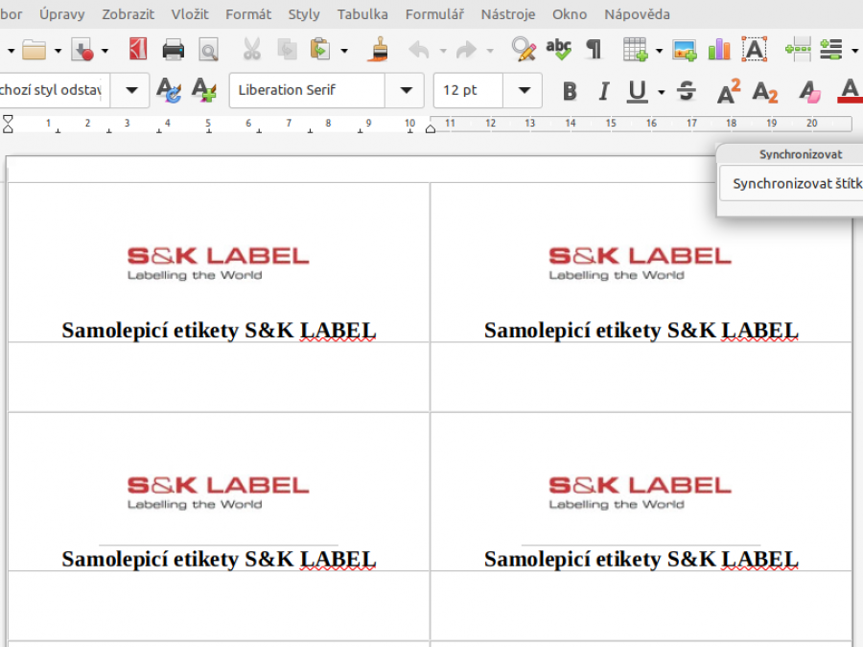Open recent documents dropdown arrow
Image resolution: width=863 pixels, height=647 pixels.
[x=58, y=51]
